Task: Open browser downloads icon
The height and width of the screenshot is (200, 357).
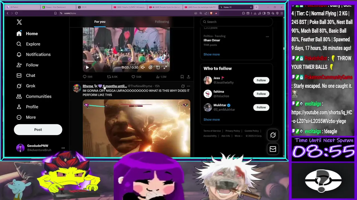Action: [255, 13]
